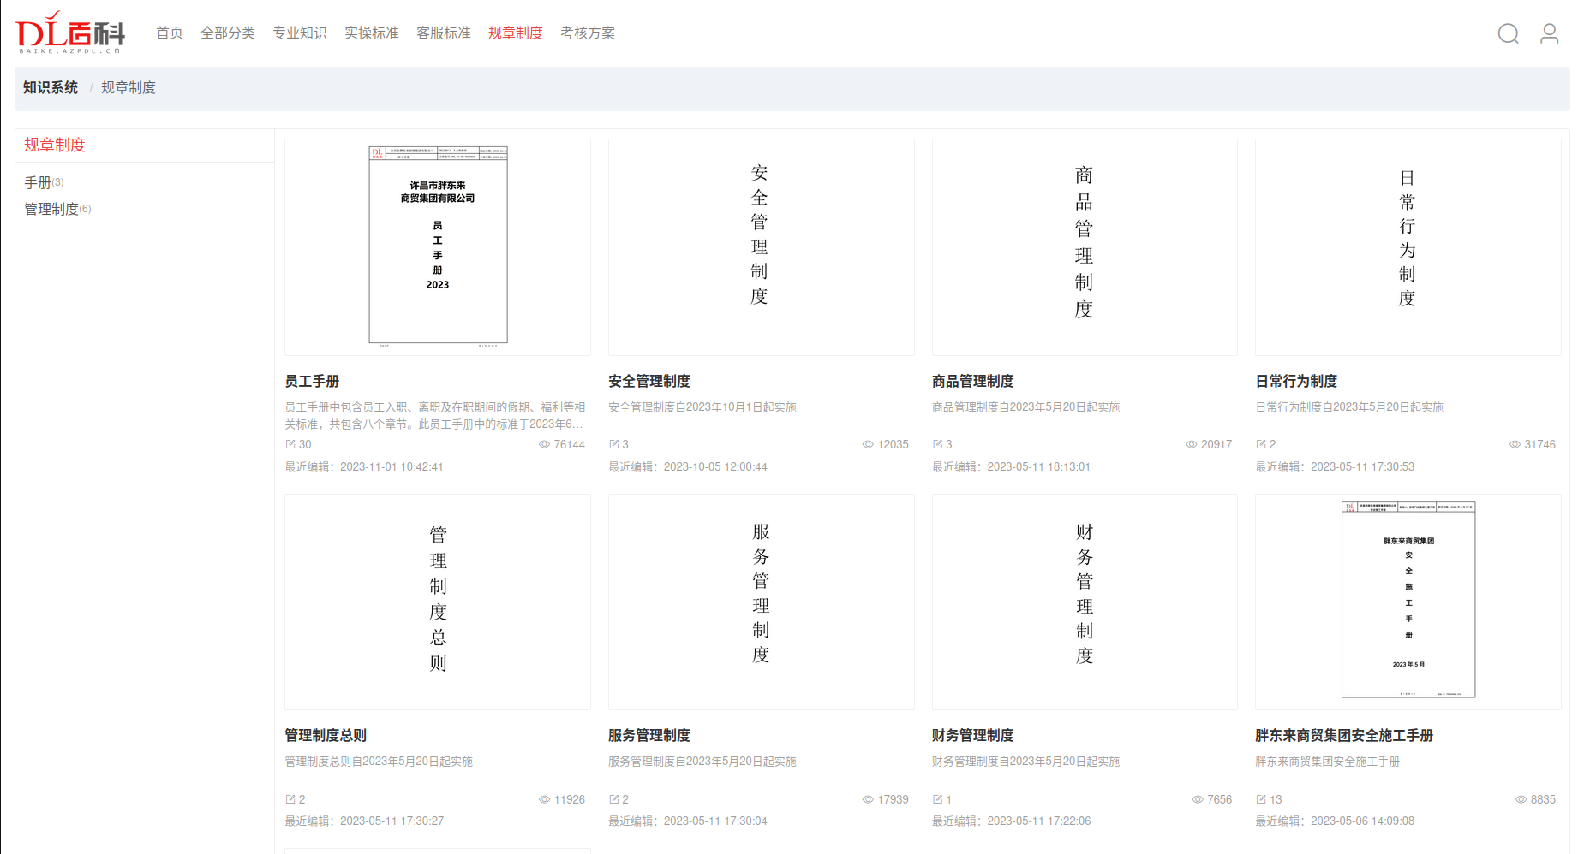Go to 首页 in top navigation

click(170, 33)
